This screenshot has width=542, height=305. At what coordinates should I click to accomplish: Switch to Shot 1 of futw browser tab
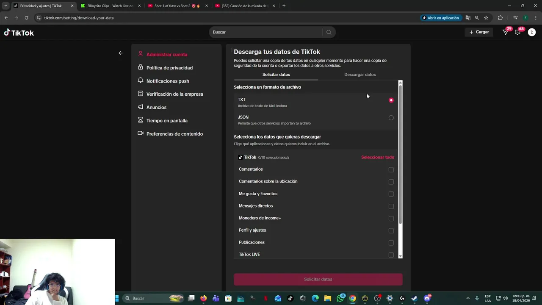(177, 6)
